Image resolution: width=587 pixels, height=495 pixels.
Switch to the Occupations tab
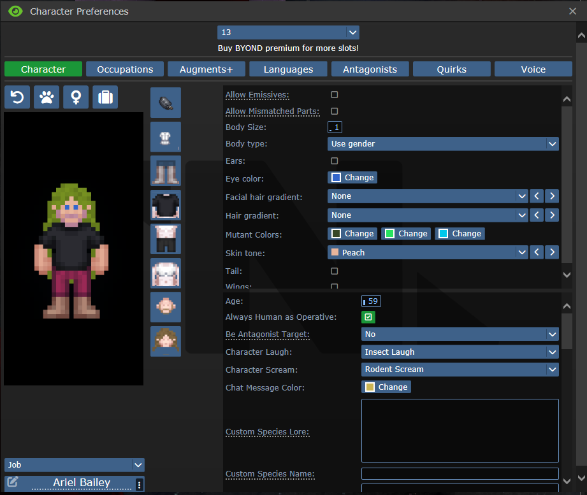point(125,69)
